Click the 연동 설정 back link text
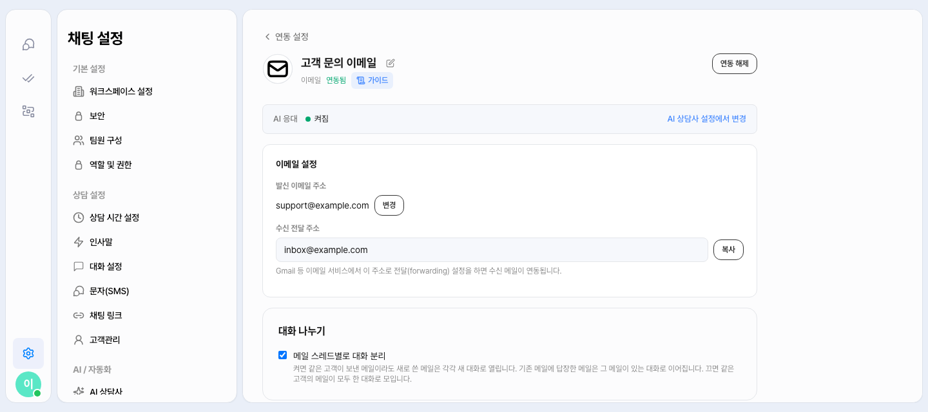The image size is (928, 412). tap(292, 37)
